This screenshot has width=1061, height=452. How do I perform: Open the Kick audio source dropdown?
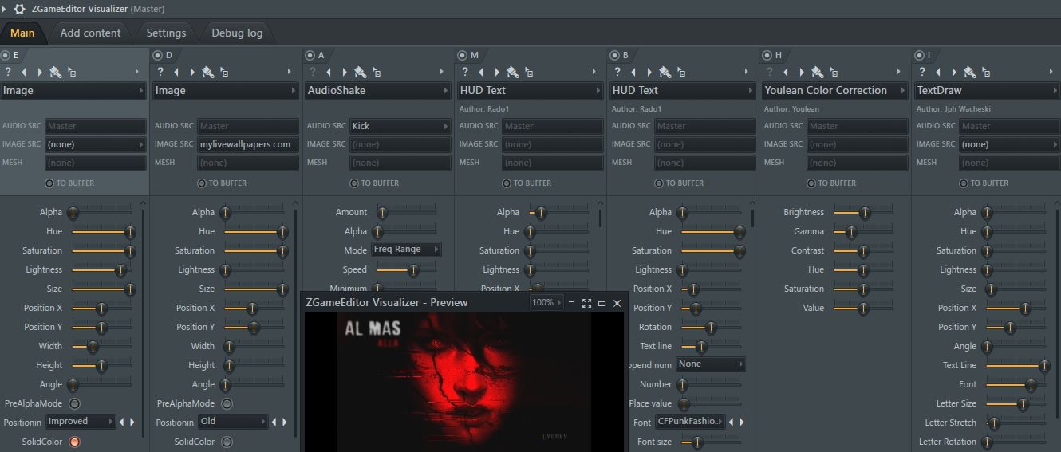point(400,126)
